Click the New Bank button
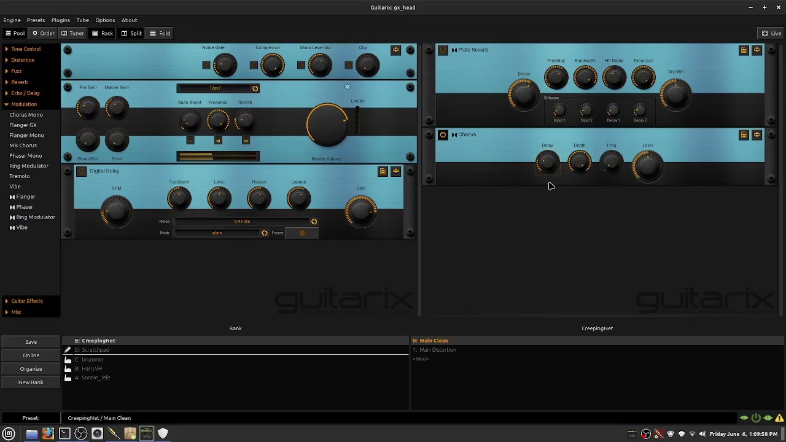This screenshot has width=786, height=442. tap(31, 382)
